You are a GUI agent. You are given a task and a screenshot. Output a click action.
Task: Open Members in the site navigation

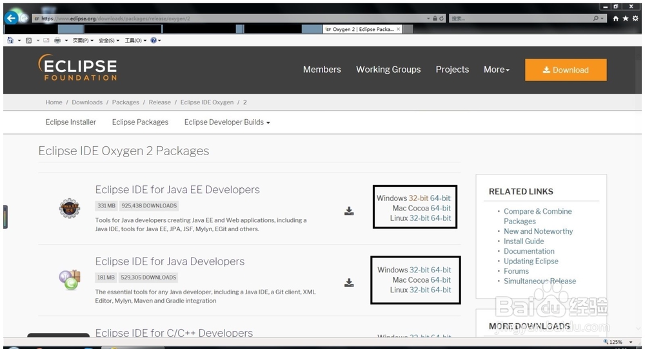coord(322,70)
